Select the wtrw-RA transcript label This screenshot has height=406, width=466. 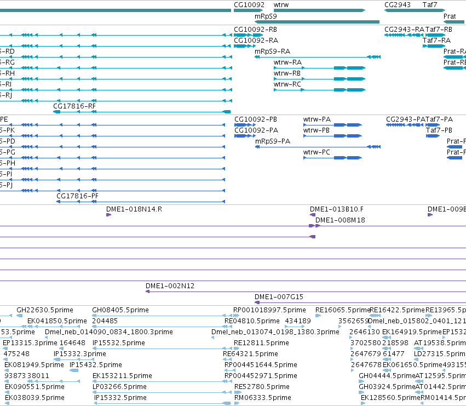coord(287,62)
